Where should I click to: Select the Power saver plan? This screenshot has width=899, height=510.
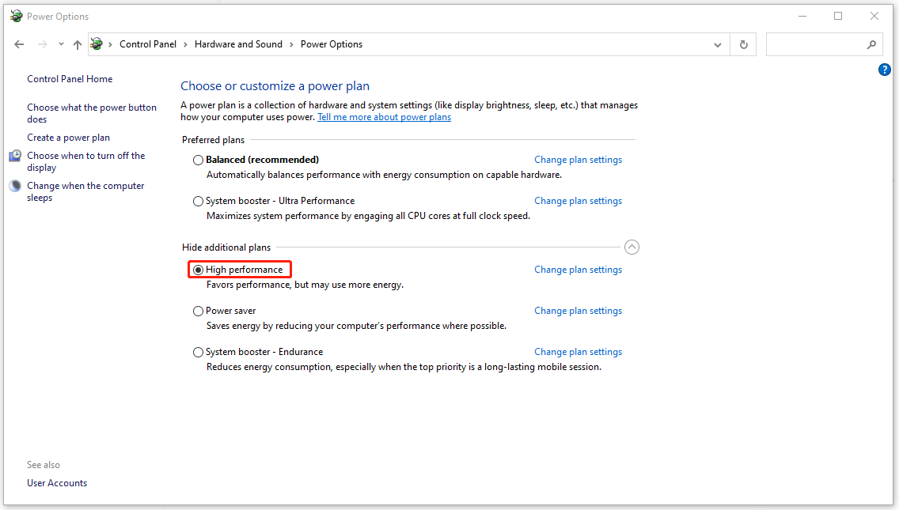coord(198,310)
